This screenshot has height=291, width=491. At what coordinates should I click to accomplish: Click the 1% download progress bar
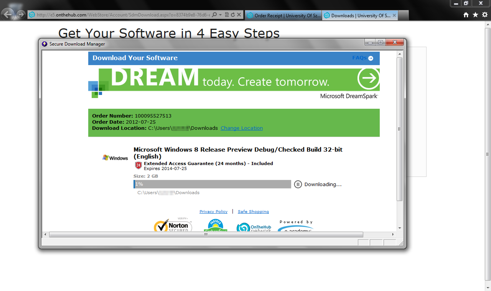pos(212,184)
